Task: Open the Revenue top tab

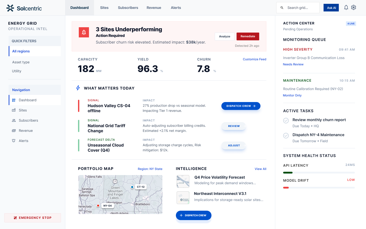Action: (x=154, y=8)
